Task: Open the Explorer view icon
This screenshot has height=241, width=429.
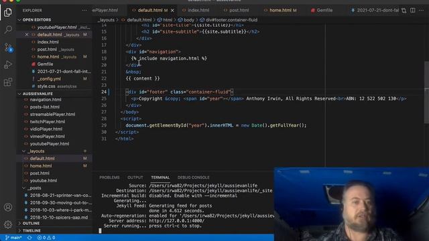Action: 8,12
